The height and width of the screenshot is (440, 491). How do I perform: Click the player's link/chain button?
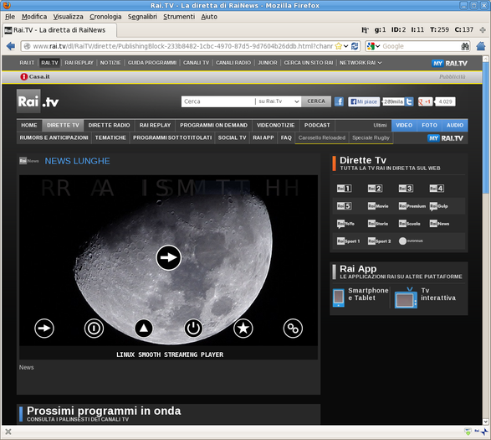pyautogui.click(x=293, y=329)
